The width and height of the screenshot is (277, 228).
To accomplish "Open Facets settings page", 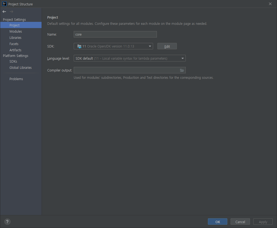I will [21, 44].
